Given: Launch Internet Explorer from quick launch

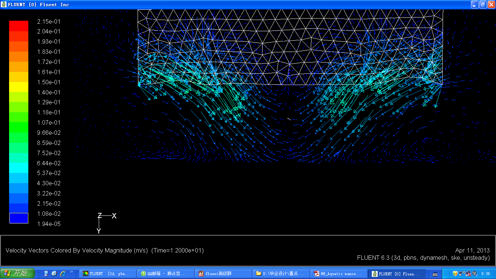Looking at the screenshot, I should pos(63,274).
